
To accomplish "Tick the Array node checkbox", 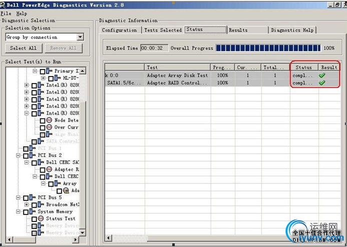I will pos(51,184).
